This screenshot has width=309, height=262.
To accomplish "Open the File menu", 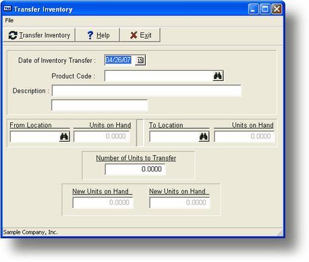I will click(9, 20).
